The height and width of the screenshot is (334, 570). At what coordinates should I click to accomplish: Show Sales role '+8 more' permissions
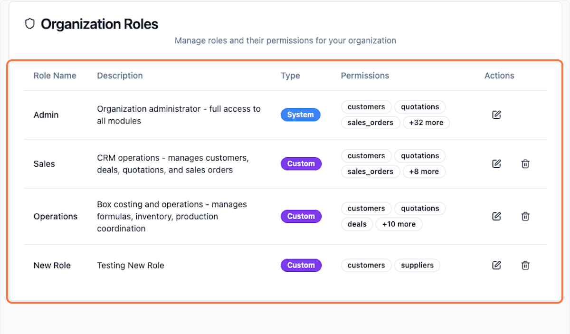[424, 172]
